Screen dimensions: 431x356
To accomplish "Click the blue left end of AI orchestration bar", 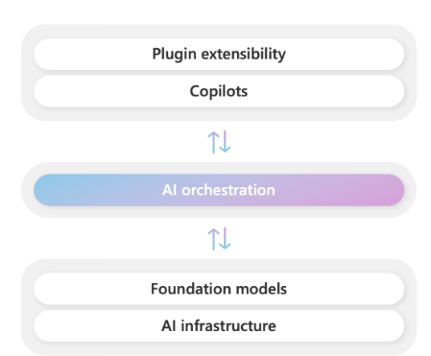I will pos(51,190).
